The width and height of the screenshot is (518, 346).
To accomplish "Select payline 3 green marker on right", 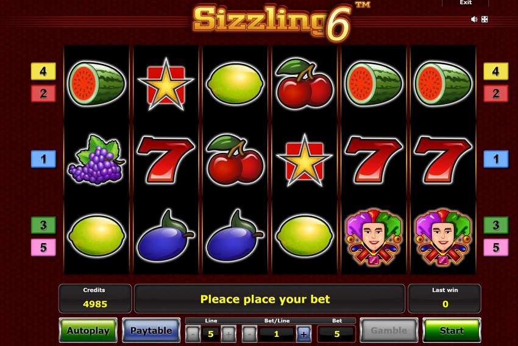I will point(496,225).
